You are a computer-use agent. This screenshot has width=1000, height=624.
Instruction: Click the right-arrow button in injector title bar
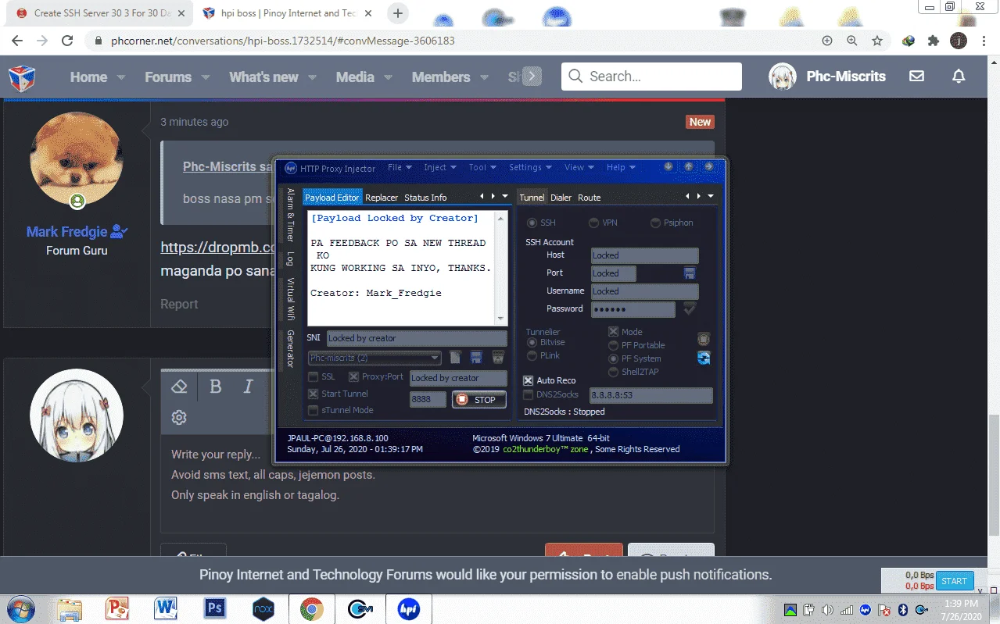(x=708, y=167)
